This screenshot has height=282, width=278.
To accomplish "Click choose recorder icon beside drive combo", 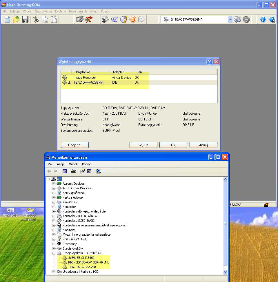I will (x=237, y=19).
